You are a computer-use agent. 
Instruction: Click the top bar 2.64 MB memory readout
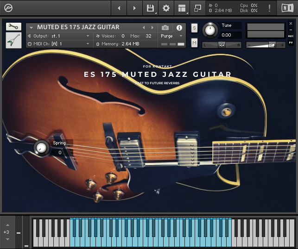(221, 11)
